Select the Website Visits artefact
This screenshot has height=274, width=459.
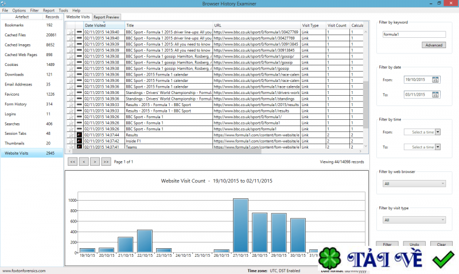click(x=32, y=153)
